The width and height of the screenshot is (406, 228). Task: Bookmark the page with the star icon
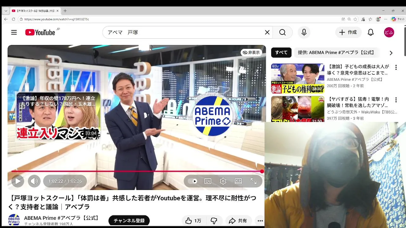click(x=356, y=19)
